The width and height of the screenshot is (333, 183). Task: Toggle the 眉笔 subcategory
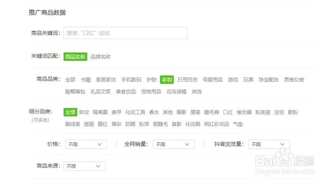coord(195,112)
